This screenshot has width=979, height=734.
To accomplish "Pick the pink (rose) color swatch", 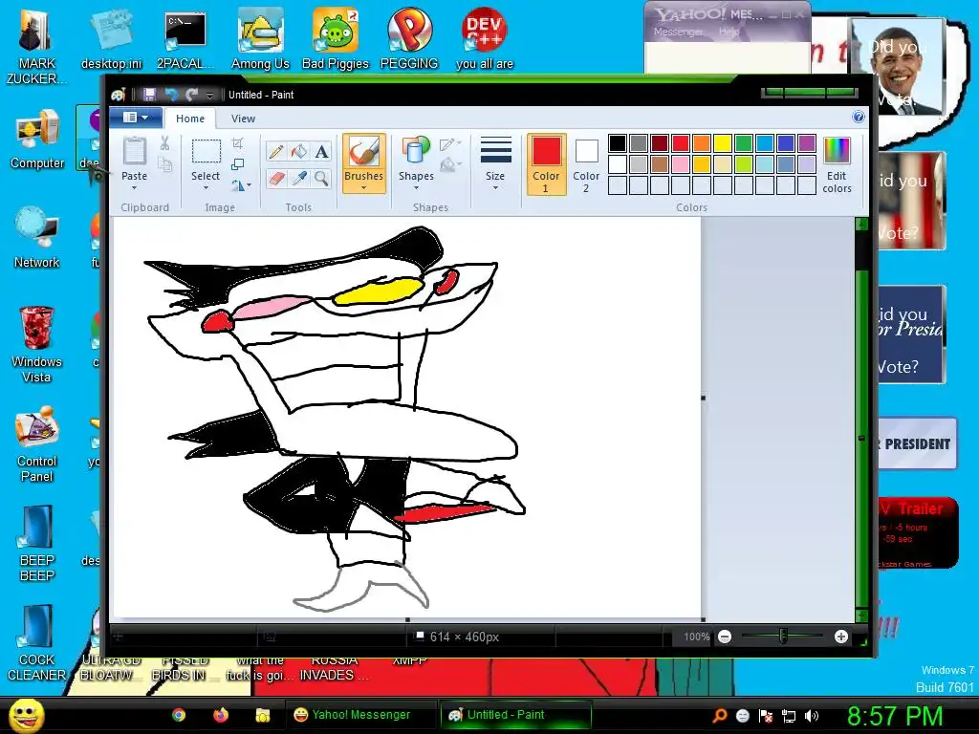I will [x=681, y=164].
